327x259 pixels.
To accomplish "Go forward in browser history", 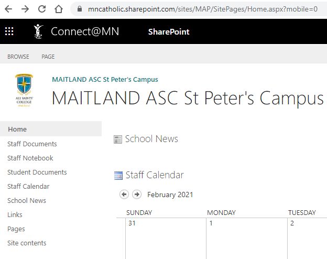I will [x=25, y=9].
